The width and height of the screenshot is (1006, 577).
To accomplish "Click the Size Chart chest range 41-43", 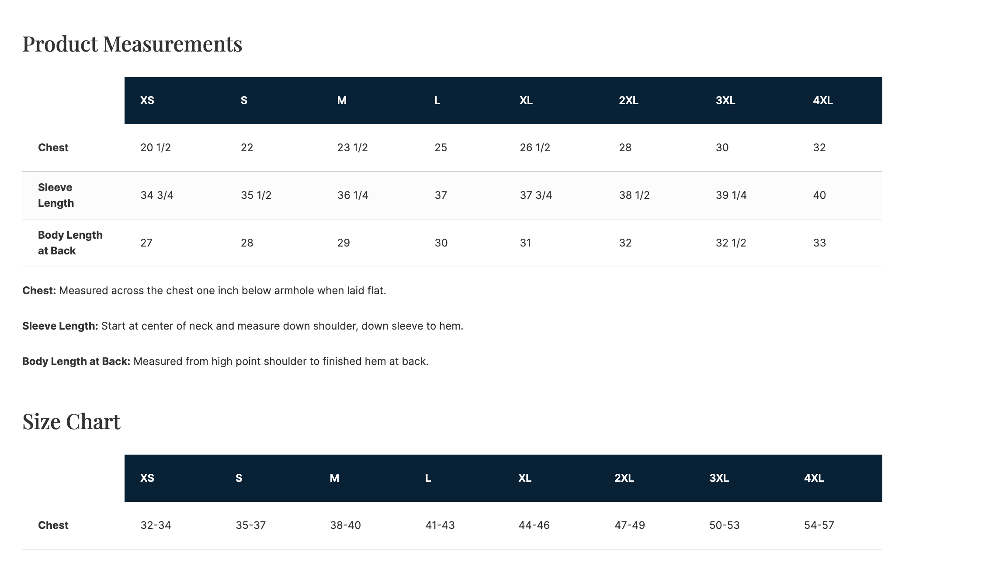I will [x=440, y=525].
